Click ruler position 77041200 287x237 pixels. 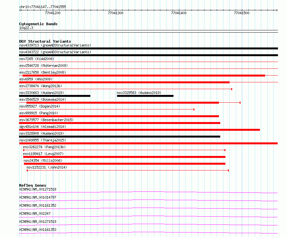(53, 13)
